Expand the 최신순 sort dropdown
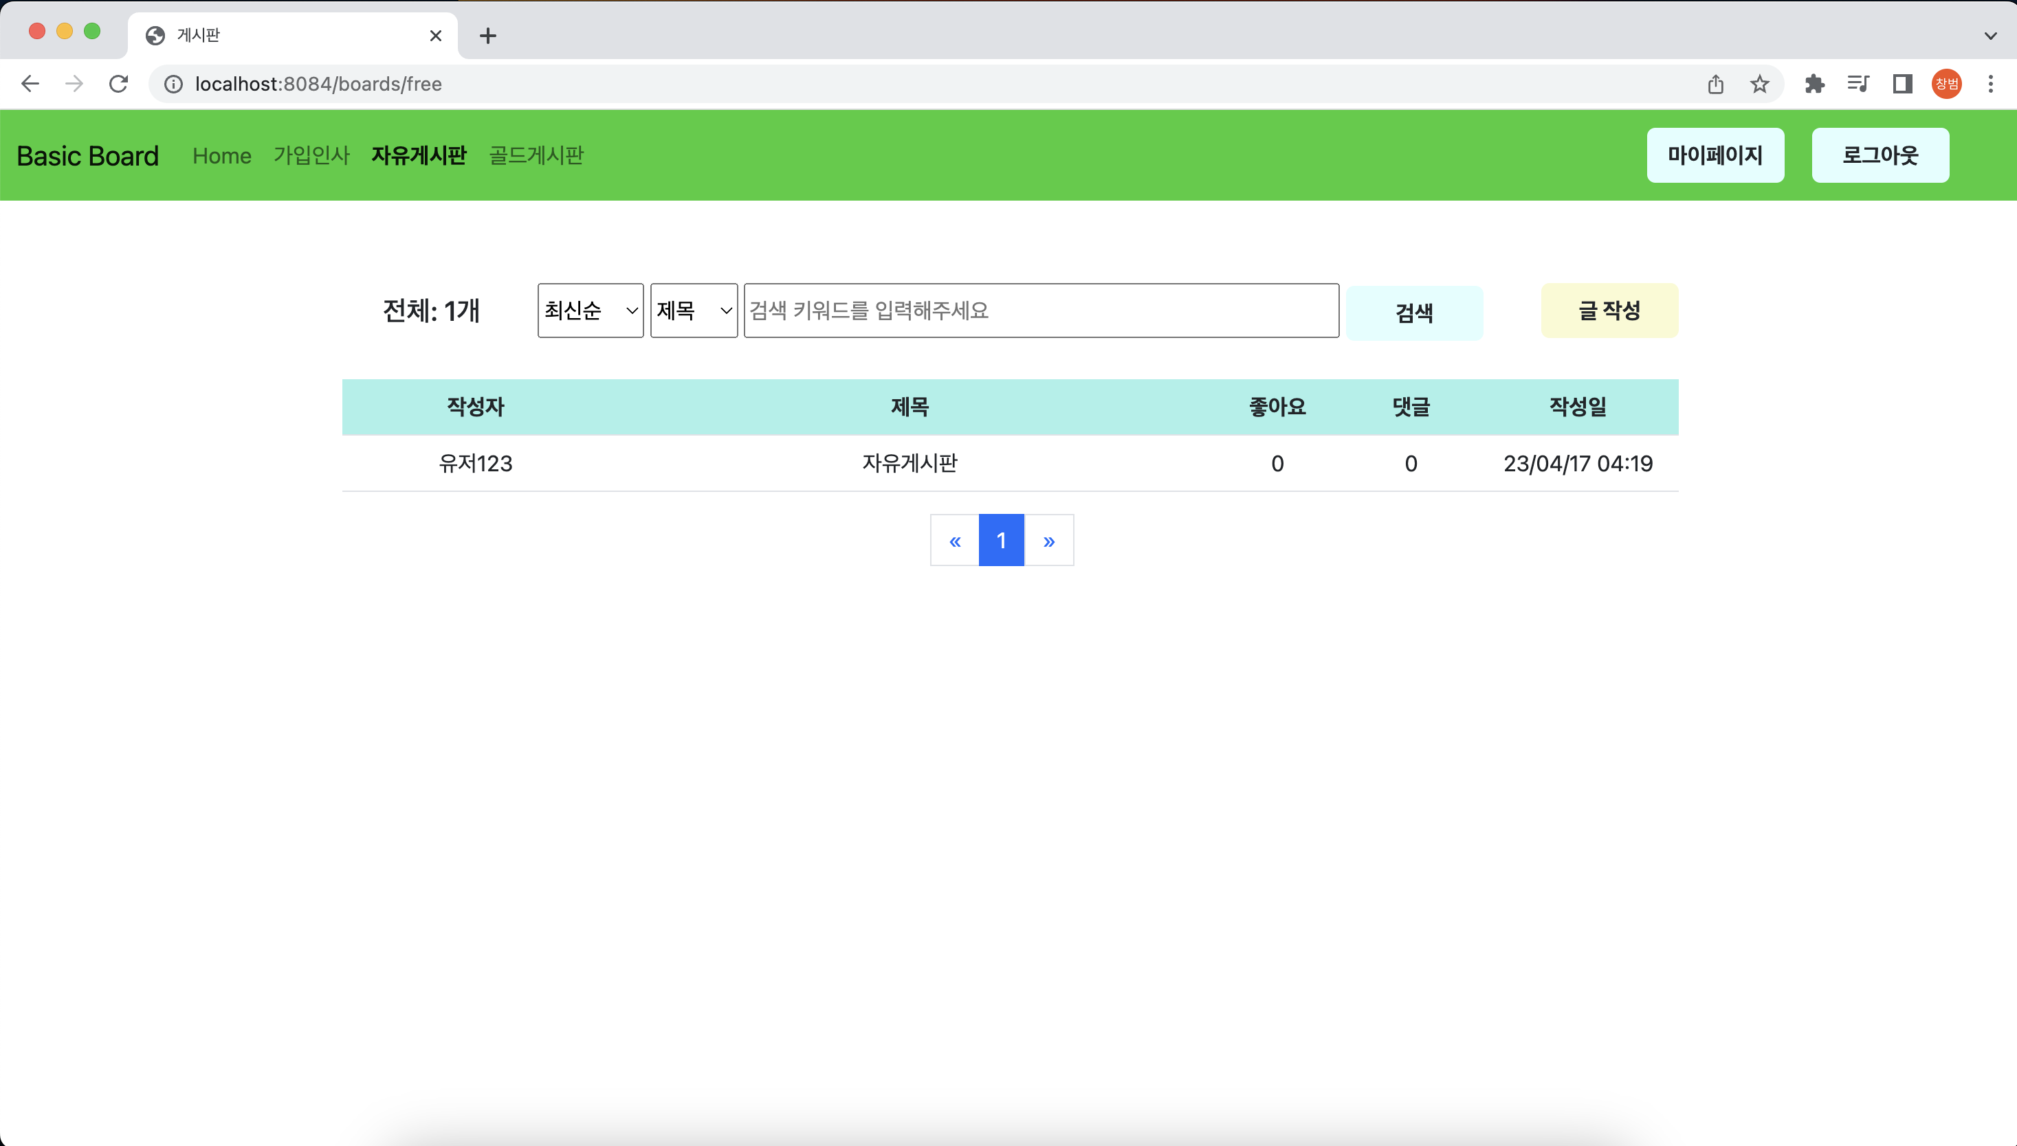 590,310
